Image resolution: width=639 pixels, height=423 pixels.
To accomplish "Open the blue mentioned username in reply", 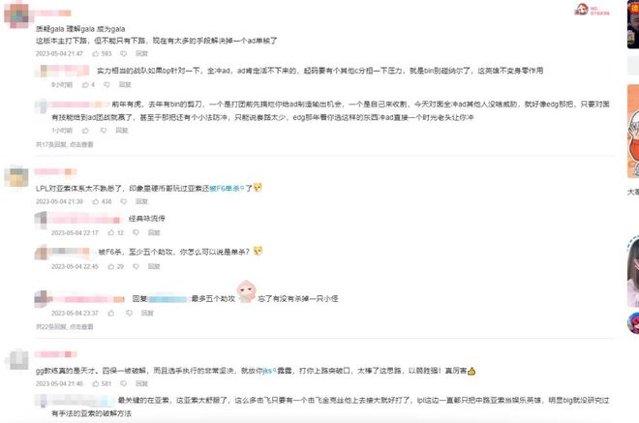I will [x=167, y=299].
